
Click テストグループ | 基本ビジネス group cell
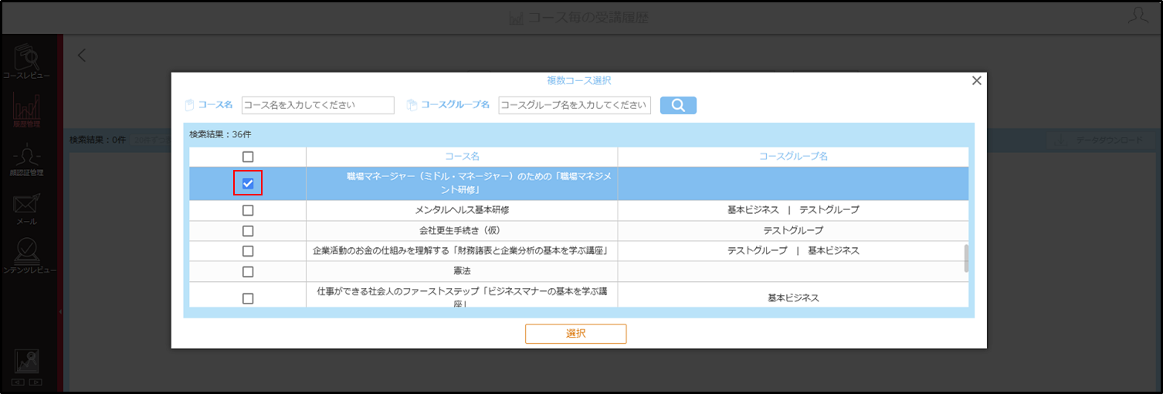[x=793, y=251]
